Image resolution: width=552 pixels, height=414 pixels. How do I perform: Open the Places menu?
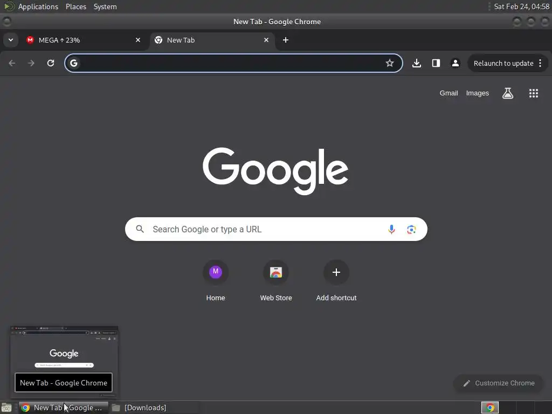click(x=76, y=6)
